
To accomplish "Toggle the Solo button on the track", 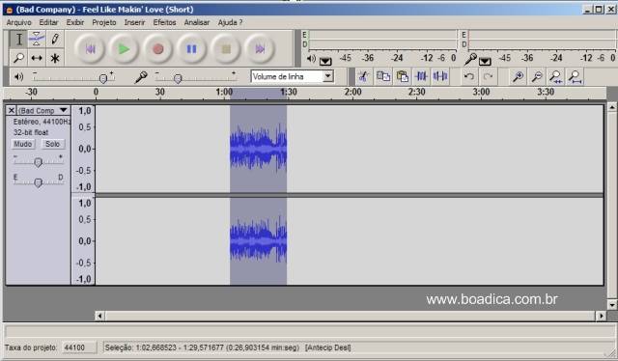I will pyautogui.click(x=52, y=144).
